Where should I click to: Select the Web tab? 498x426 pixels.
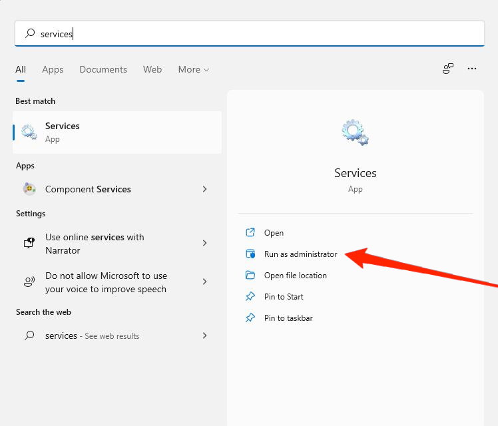[152, 69]
